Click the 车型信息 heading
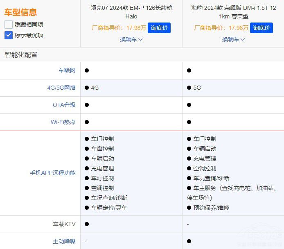Screen dimensions: 284x249 tap(20, 12)
